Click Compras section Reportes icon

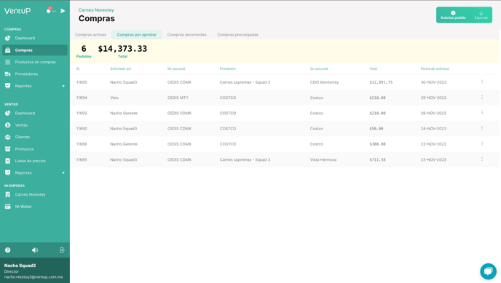tap(8, 86)
